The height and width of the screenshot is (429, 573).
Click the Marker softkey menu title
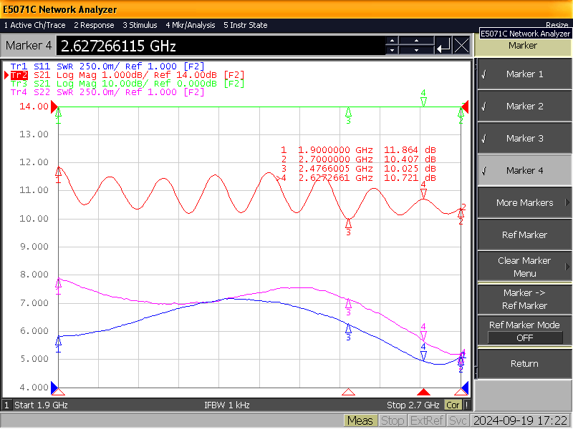click(x=523, y=46)
